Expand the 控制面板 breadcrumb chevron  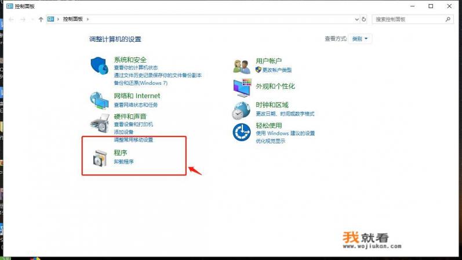(x=88, y=19)
